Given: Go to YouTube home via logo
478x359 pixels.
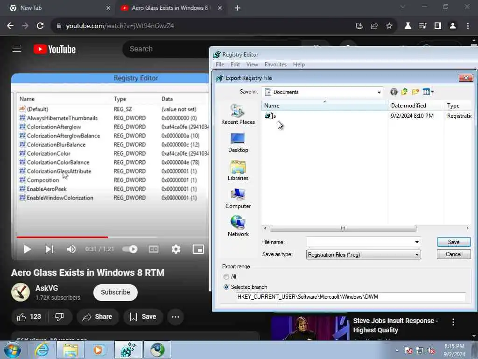Looking at the screenshot, I should [x=55, y=49].
